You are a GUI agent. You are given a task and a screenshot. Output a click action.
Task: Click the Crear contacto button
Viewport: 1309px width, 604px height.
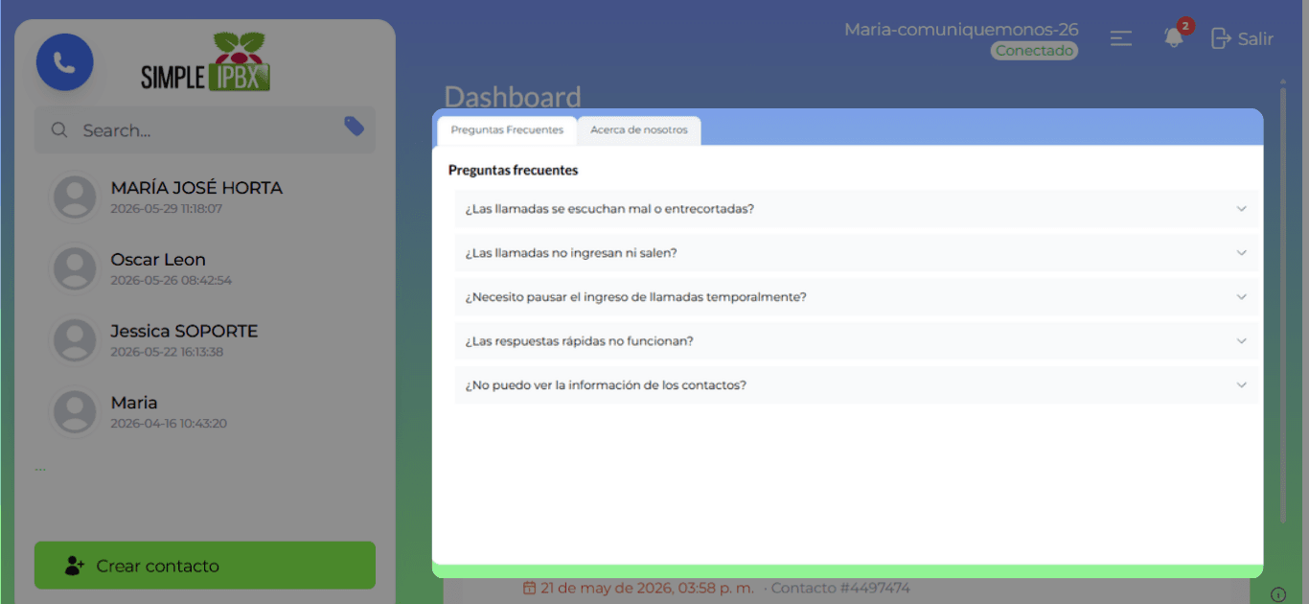pyautogui.click(x=205, y=566)
